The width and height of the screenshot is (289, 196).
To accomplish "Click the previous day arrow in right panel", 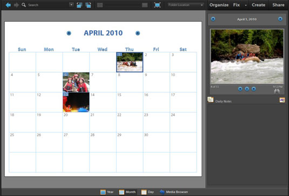I will click(213, 19).
